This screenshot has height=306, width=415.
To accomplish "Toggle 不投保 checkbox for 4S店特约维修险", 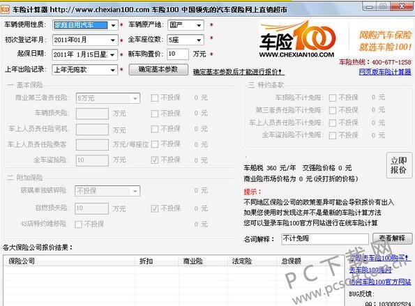I will (x=78, y=224).
